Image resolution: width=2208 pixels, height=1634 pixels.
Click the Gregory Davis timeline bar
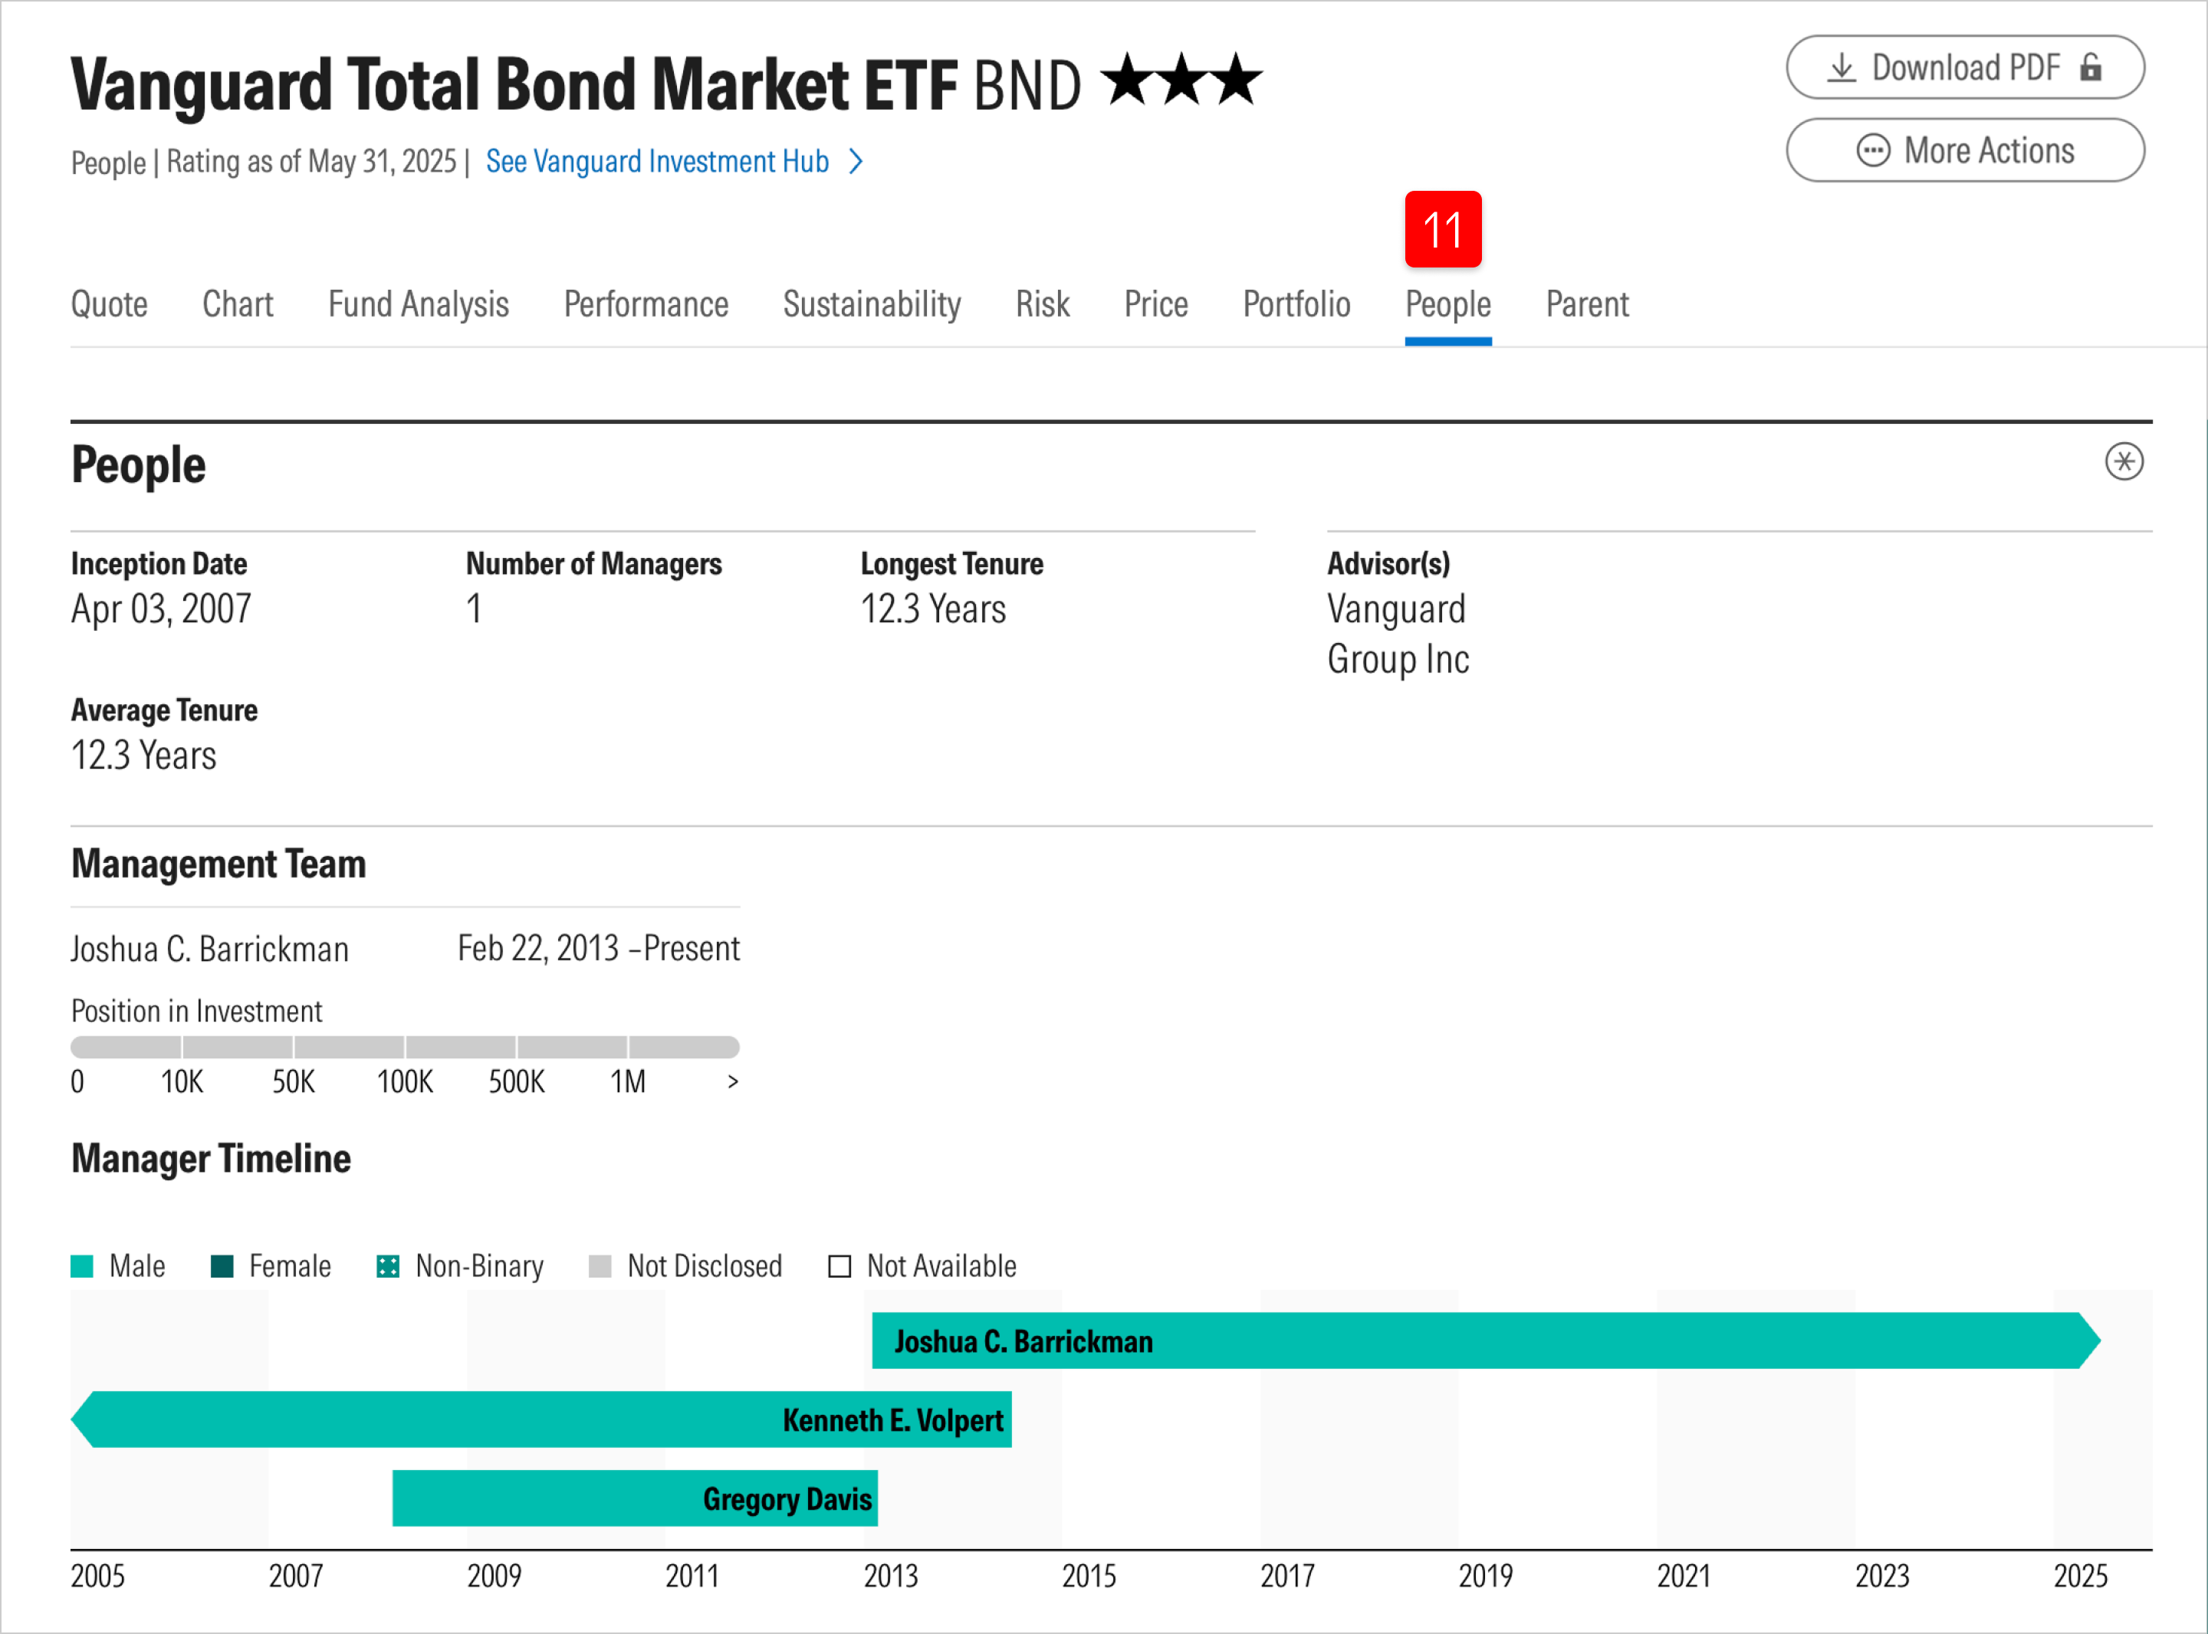pos(635,1498)
